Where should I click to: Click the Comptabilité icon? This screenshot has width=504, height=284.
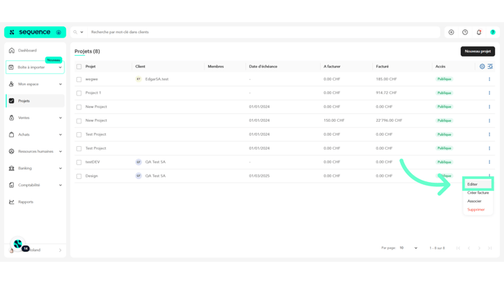pos(12,185)
